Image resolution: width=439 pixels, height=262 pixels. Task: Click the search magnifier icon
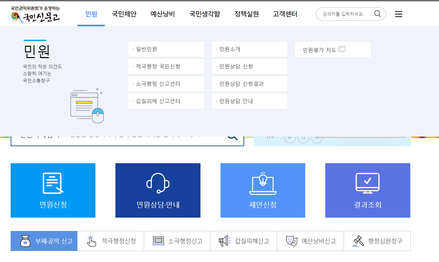pos(377,14)
